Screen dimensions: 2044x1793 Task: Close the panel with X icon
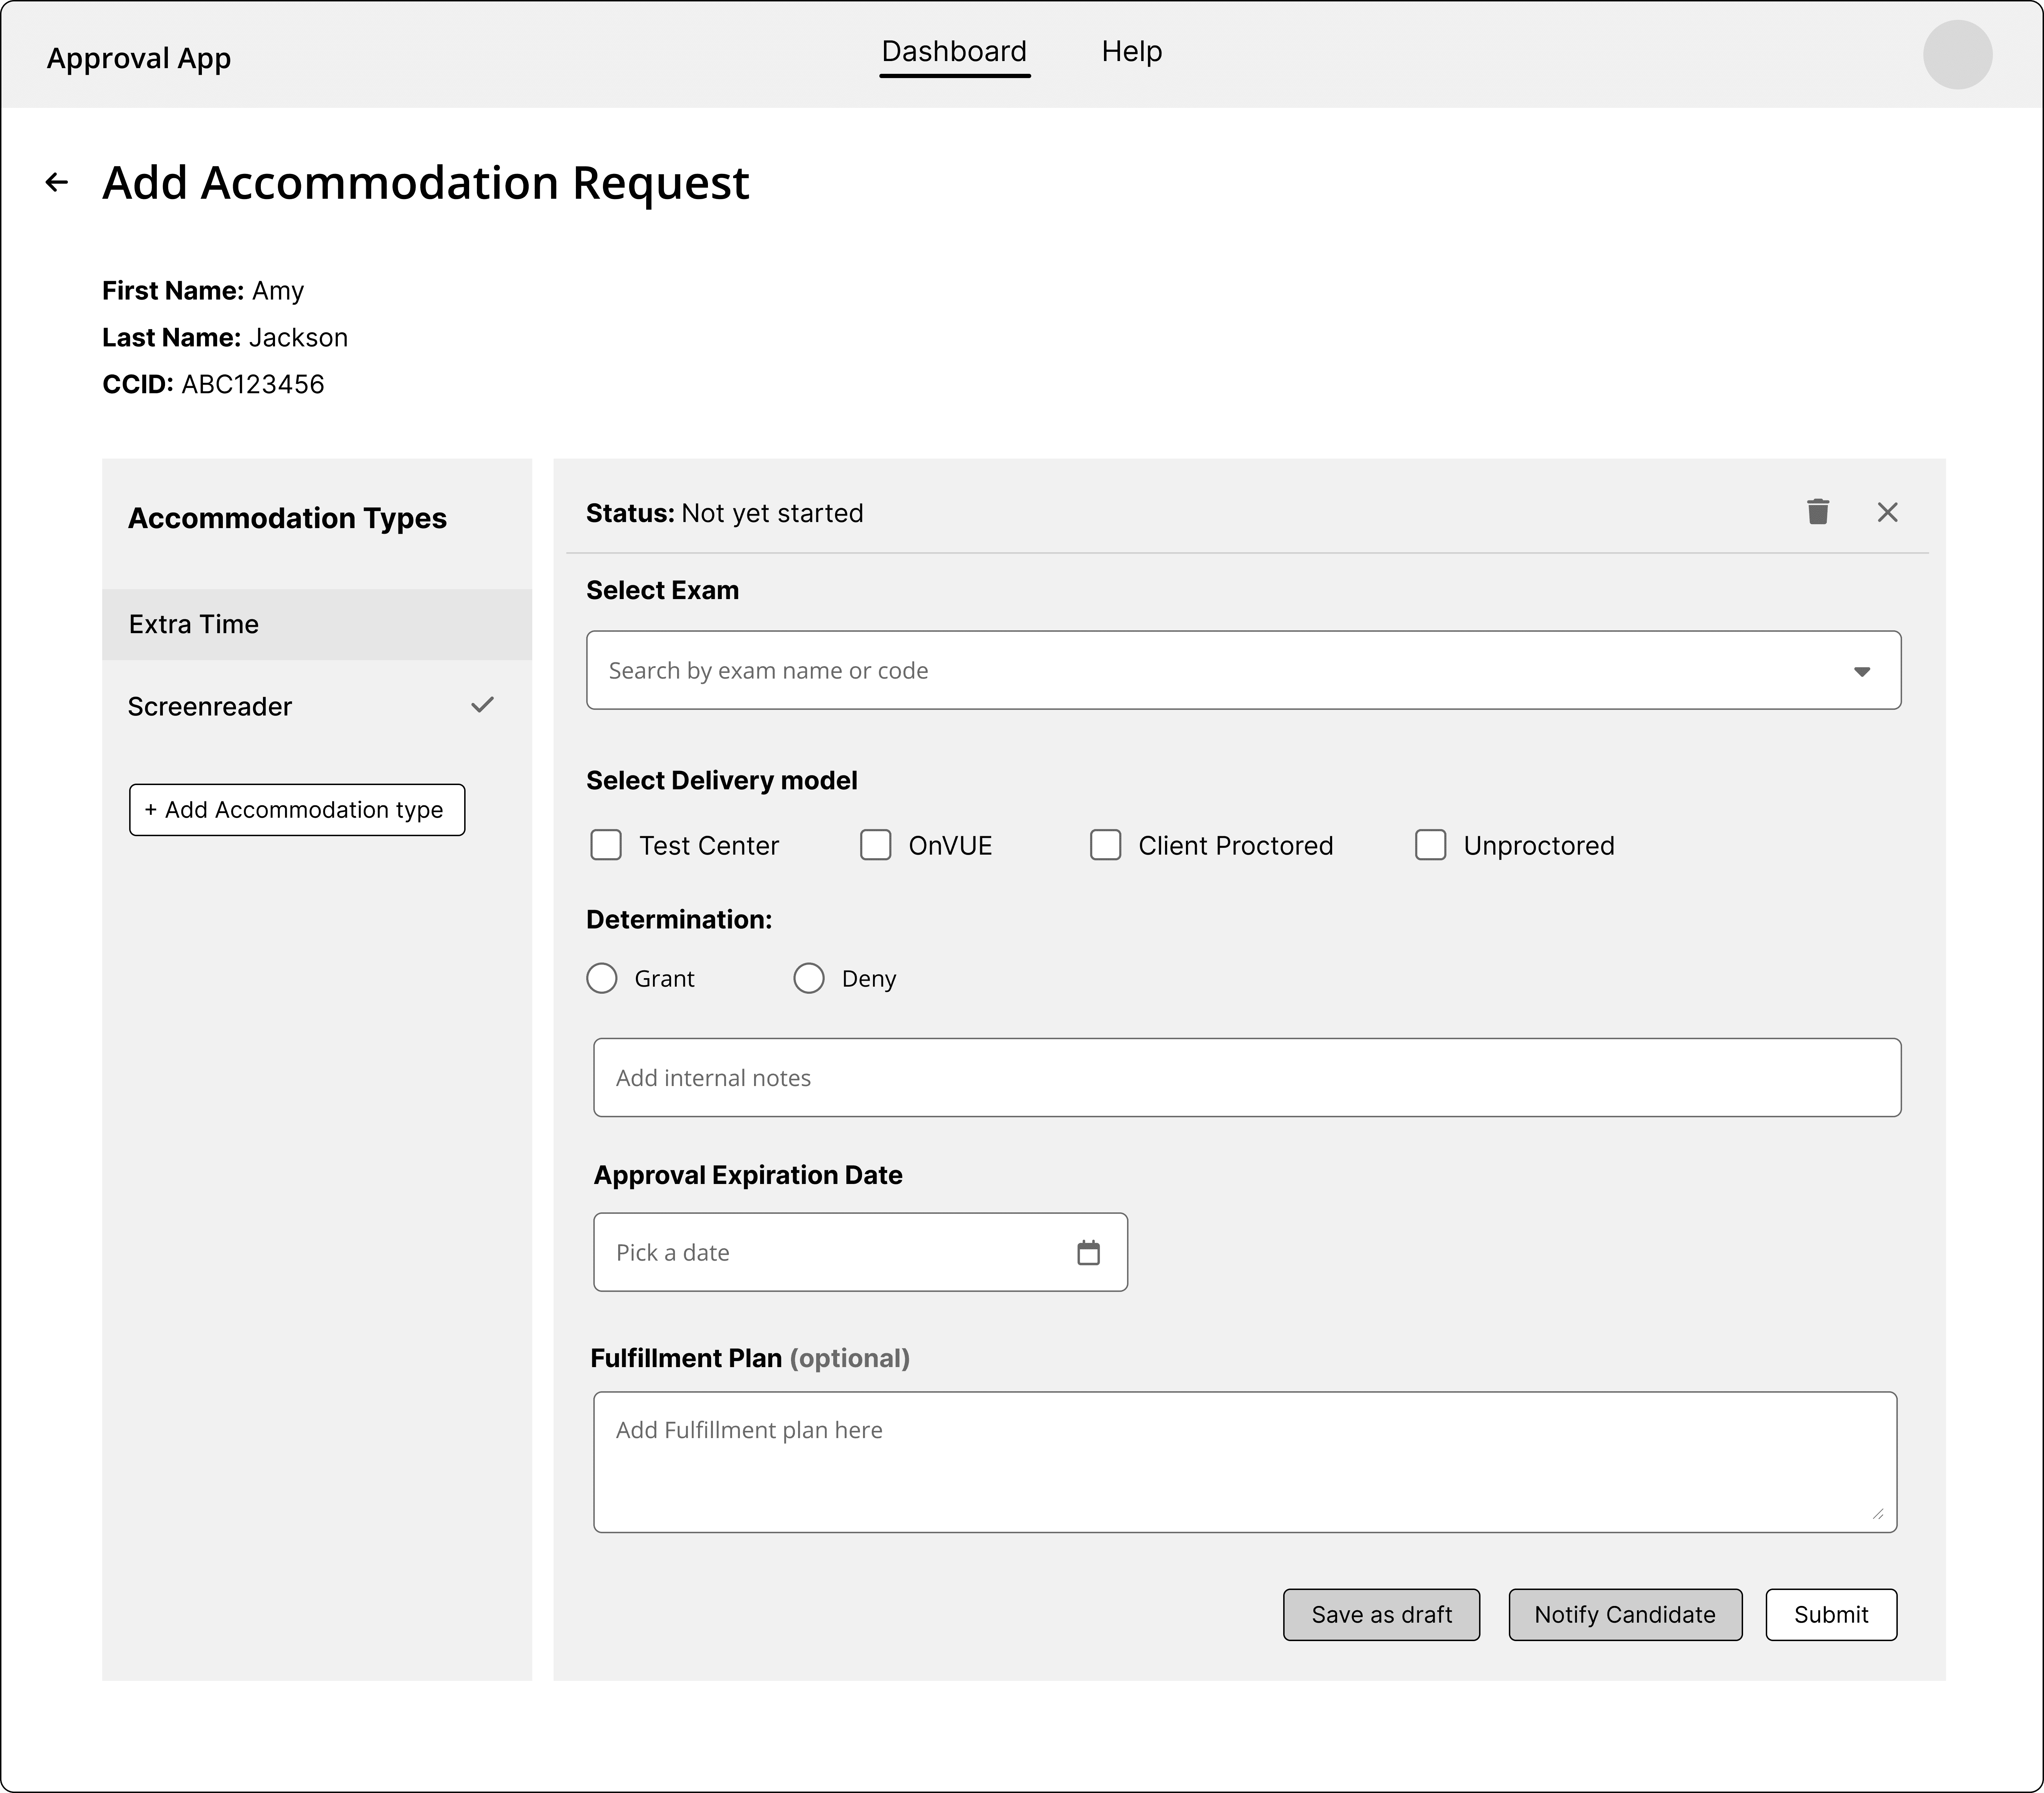1887,512
